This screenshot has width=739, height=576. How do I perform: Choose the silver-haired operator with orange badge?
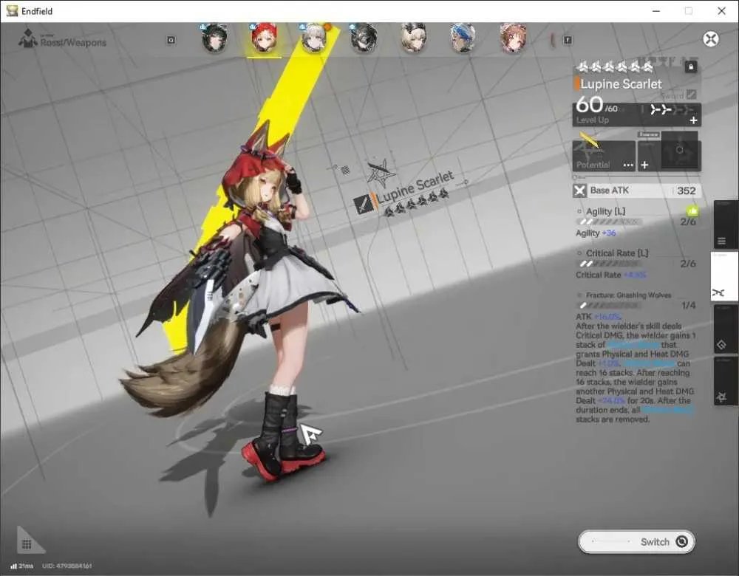[314, 38]
